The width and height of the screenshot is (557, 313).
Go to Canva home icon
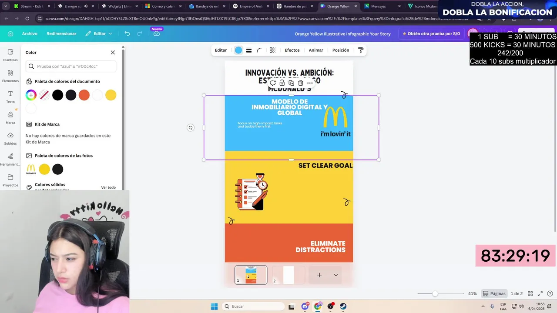tap(10, 33)
